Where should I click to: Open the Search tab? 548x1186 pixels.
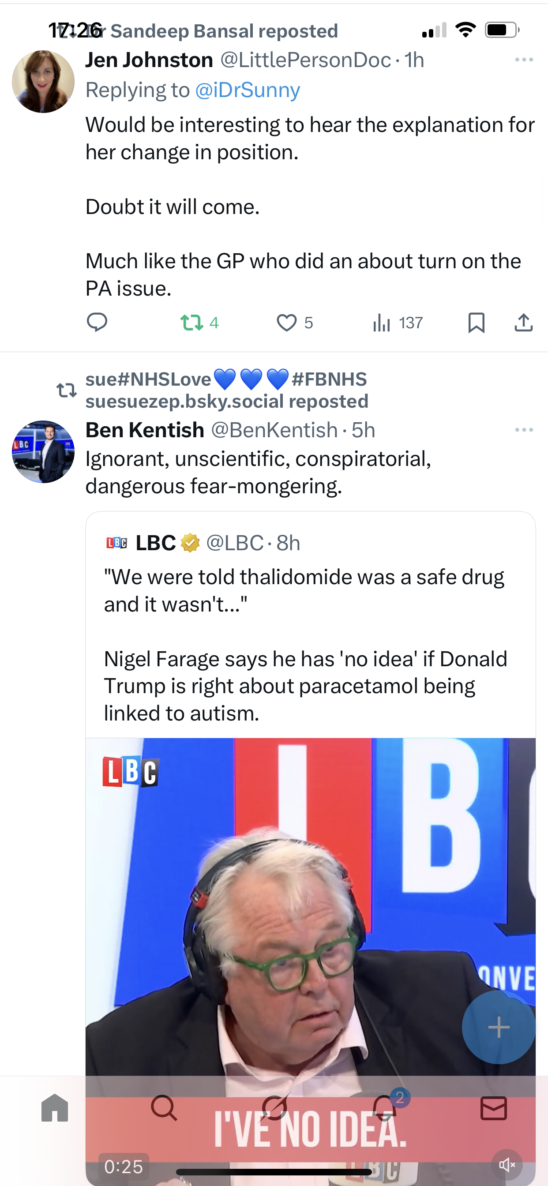point(164,1108)
